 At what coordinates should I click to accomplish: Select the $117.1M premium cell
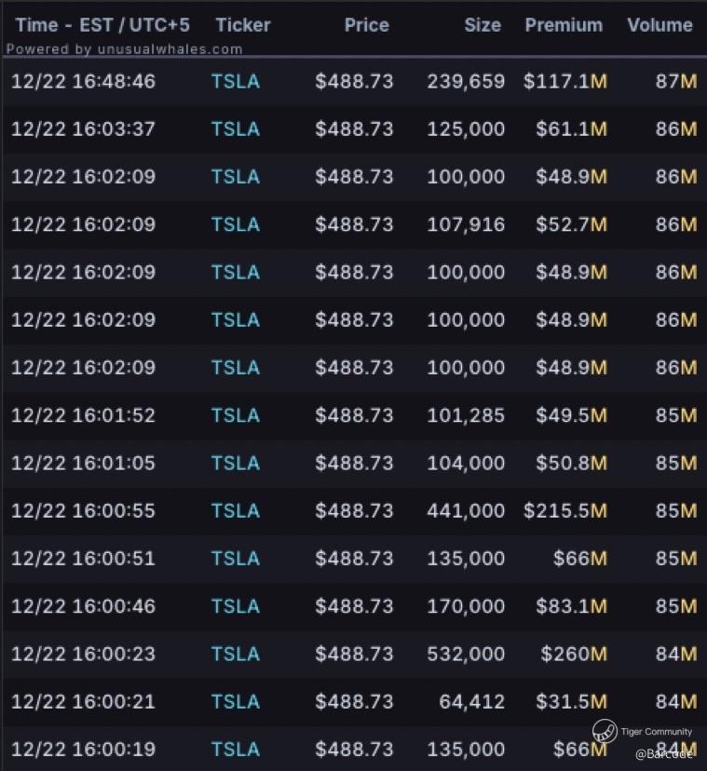point(565,82)
